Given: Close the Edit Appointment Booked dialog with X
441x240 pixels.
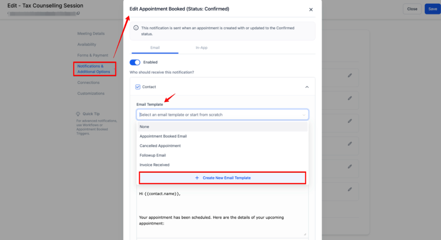Looking at the screenshot, I should tap(311, 10).
